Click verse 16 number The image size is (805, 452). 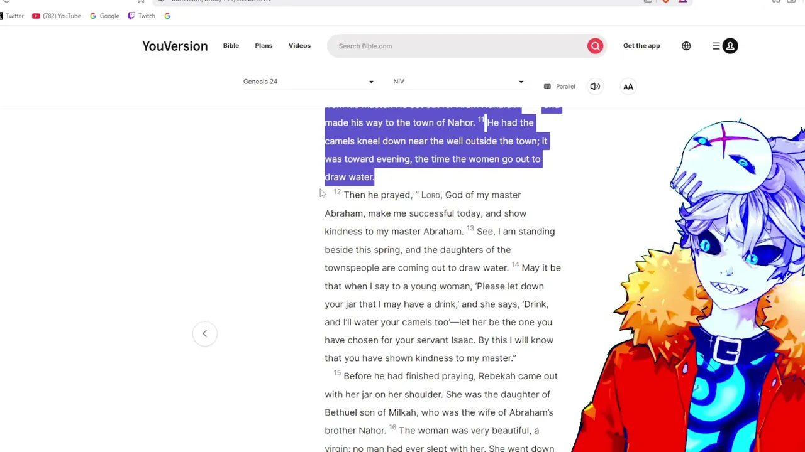(392, 428)
